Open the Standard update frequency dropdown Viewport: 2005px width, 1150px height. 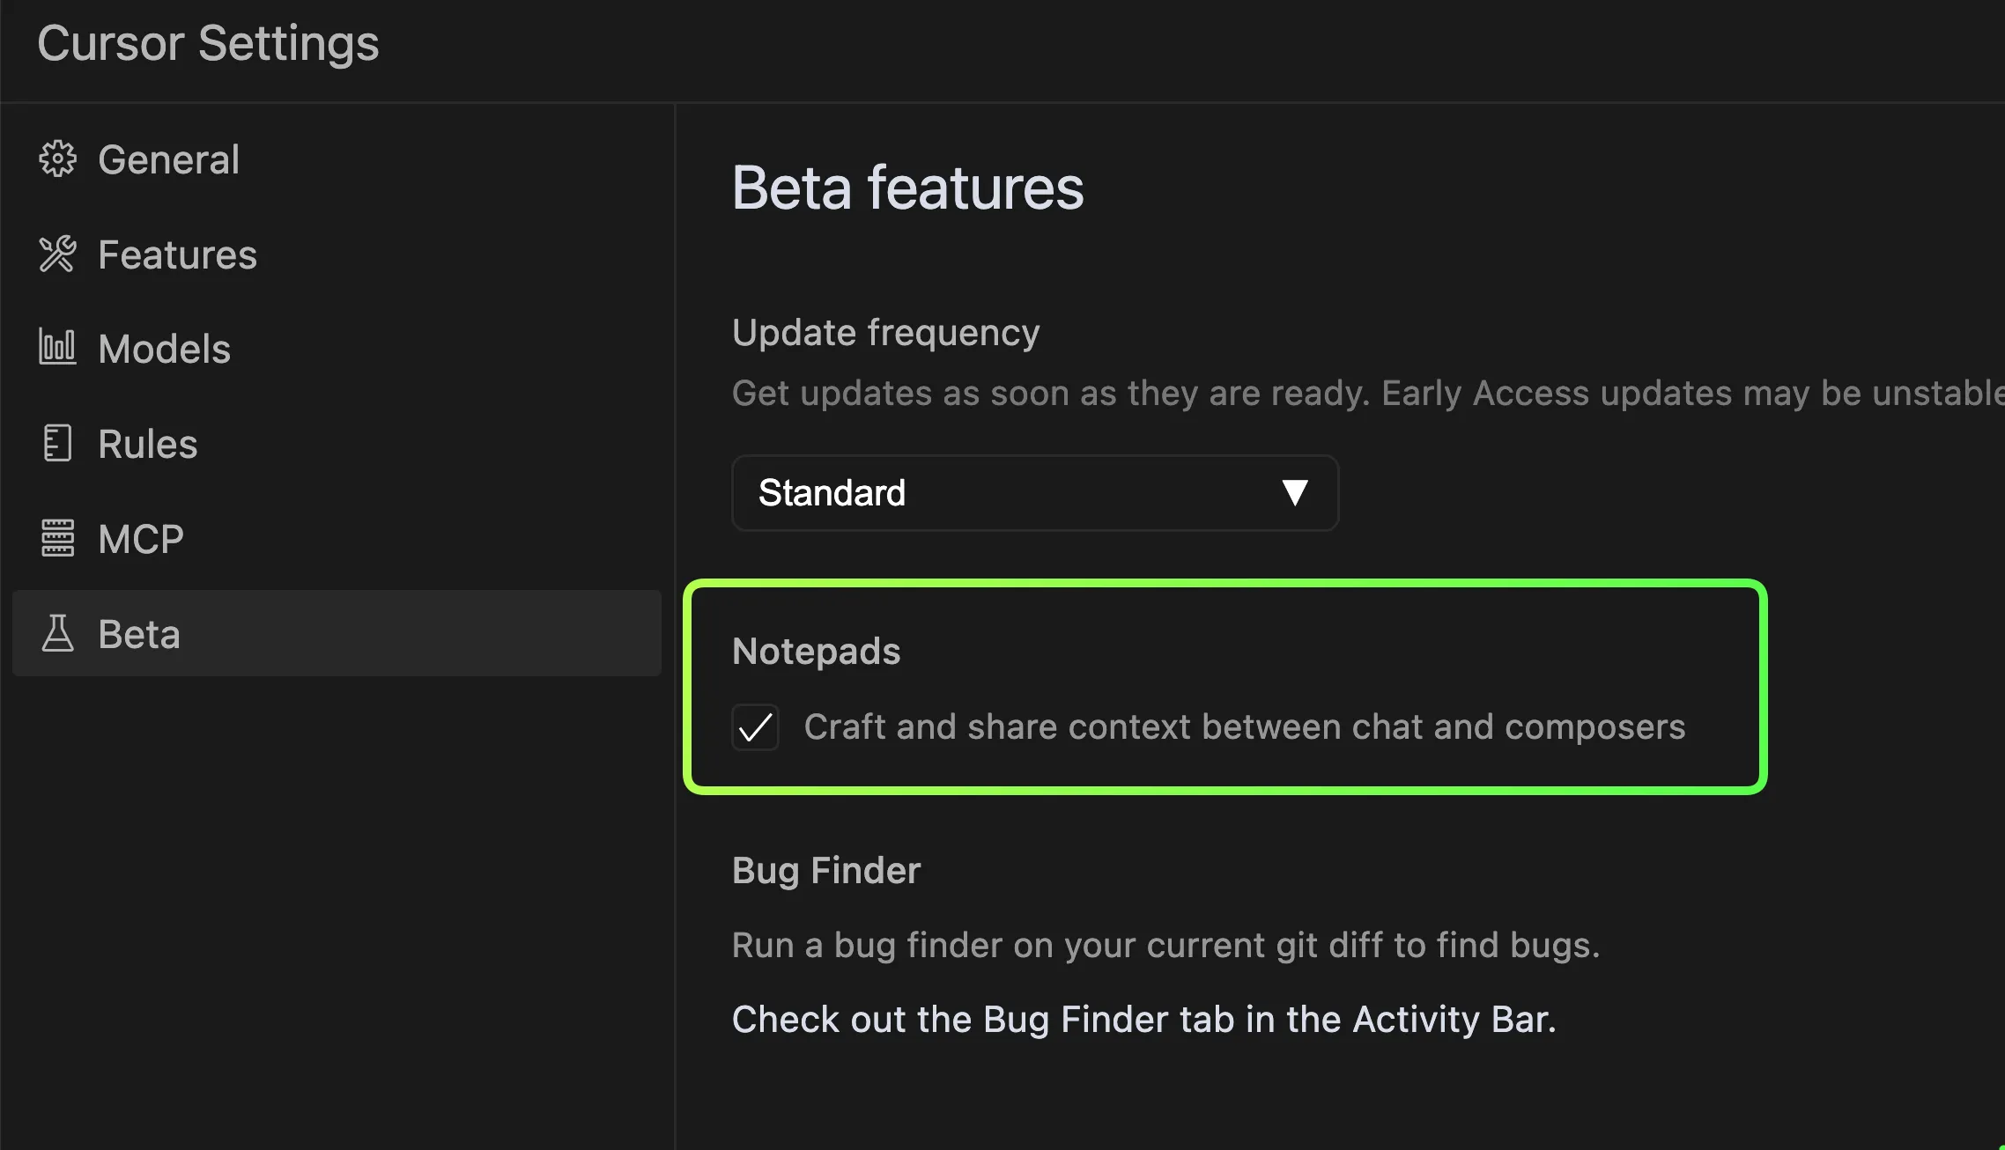pos(1035,493)
